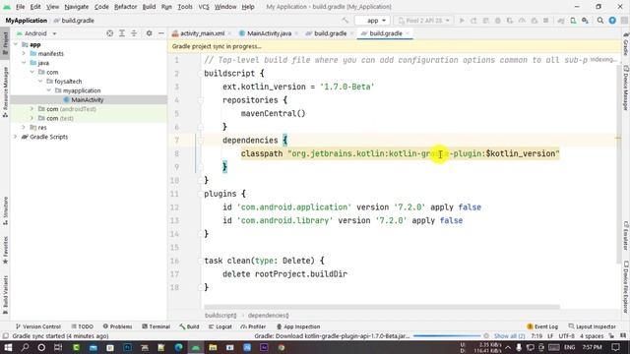
Task: Click the Gradle download progress bar
Action: [447, 336]
